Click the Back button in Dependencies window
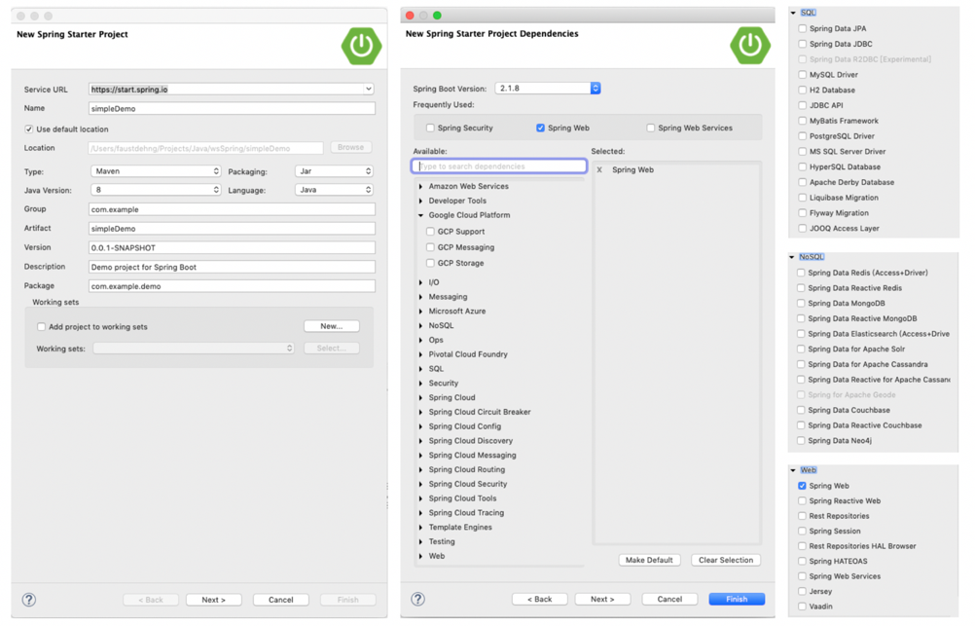 coord(540,600)
